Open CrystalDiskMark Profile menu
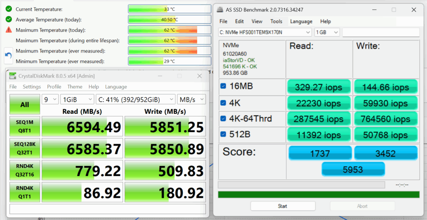The width and height of the screenshot is (427, 220). (54, 87)
